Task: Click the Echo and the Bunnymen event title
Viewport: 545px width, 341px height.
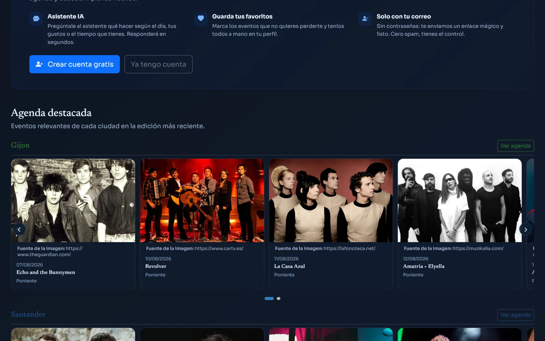Action: pos(46,272)
